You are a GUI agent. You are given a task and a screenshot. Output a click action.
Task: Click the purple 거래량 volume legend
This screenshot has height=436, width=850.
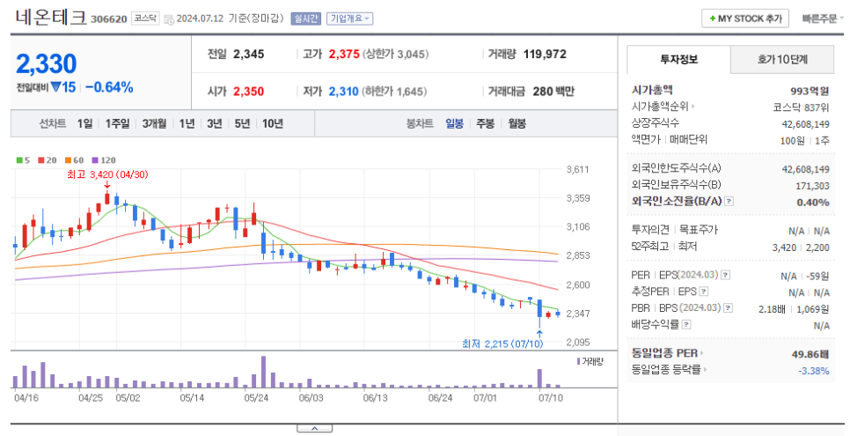590,361
